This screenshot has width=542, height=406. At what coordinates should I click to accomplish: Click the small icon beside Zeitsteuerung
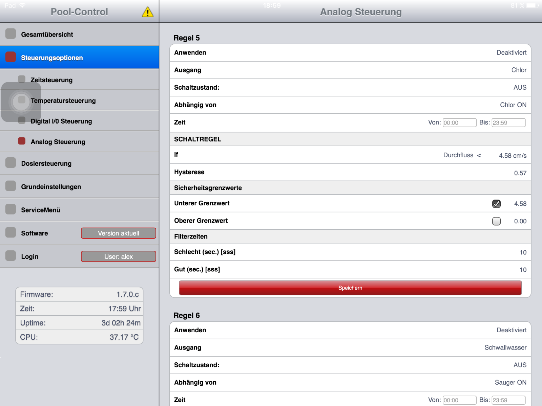(x=22, y=79)
